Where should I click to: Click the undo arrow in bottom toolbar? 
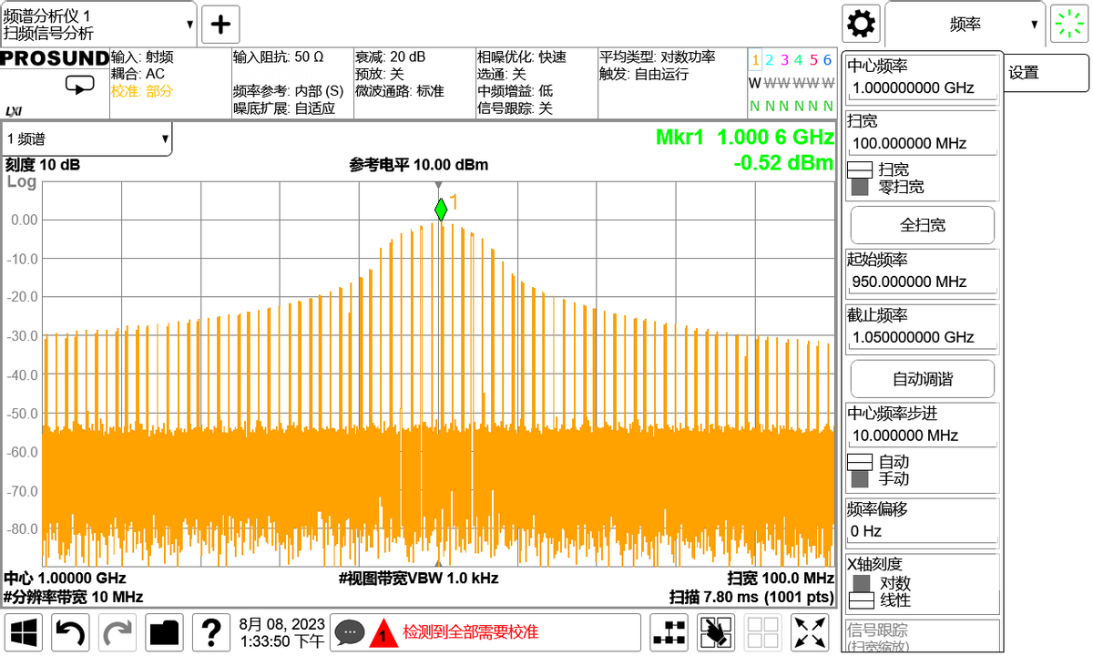pyautogui.click(x=70, y=631)
